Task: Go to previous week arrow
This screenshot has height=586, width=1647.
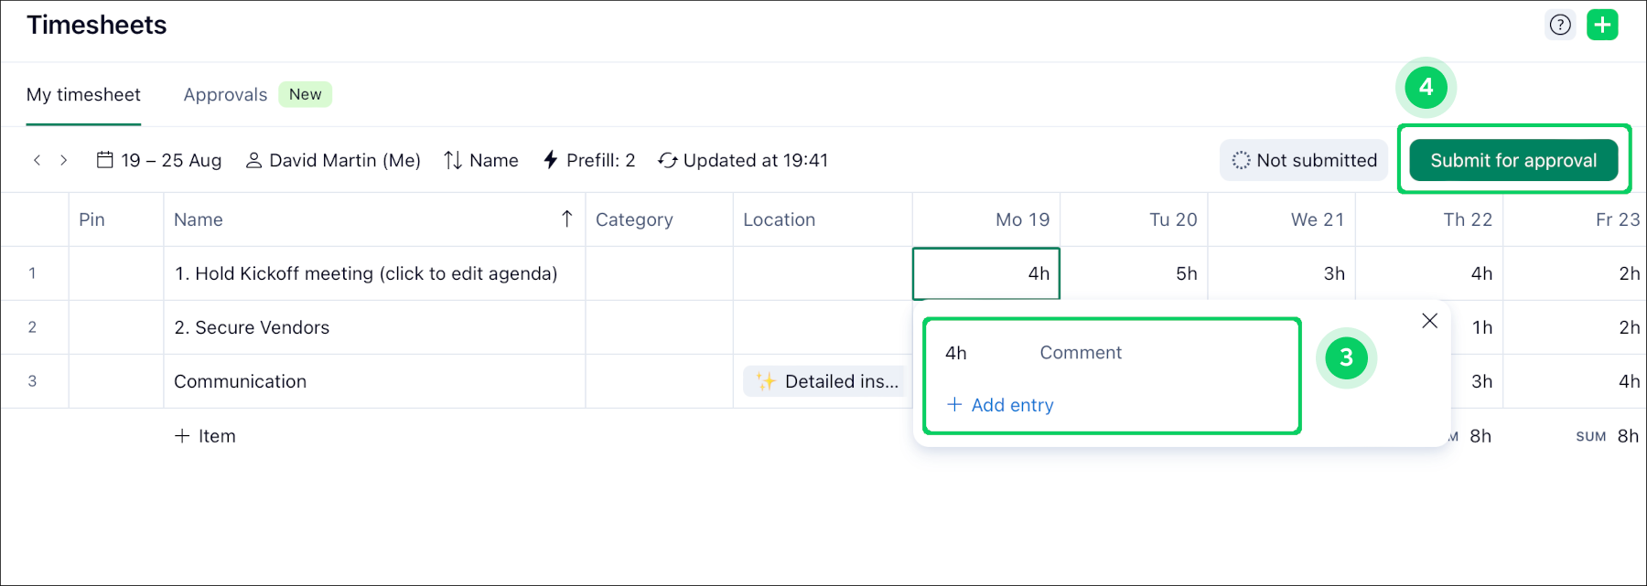Action: 37,160
